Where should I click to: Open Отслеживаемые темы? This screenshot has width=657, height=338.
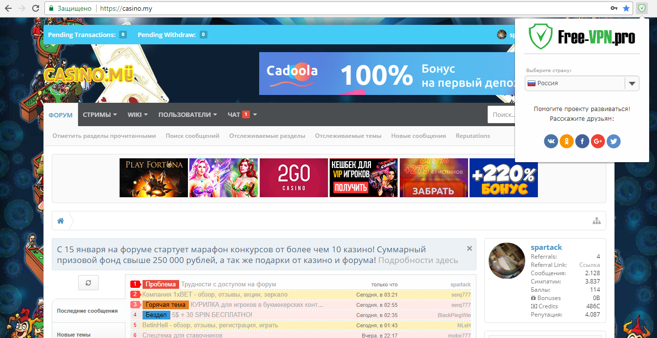pyautogui.click(x=348, y=136)
